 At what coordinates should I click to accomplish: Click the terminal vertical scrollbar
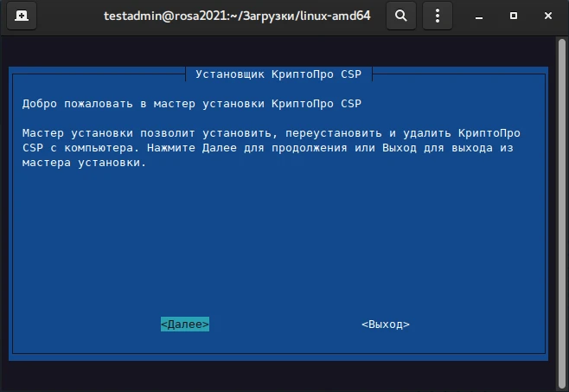(x=562, y=215)
